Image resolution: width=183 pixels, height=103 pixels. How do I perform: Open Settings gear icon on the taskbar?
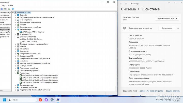click(52, 100)
